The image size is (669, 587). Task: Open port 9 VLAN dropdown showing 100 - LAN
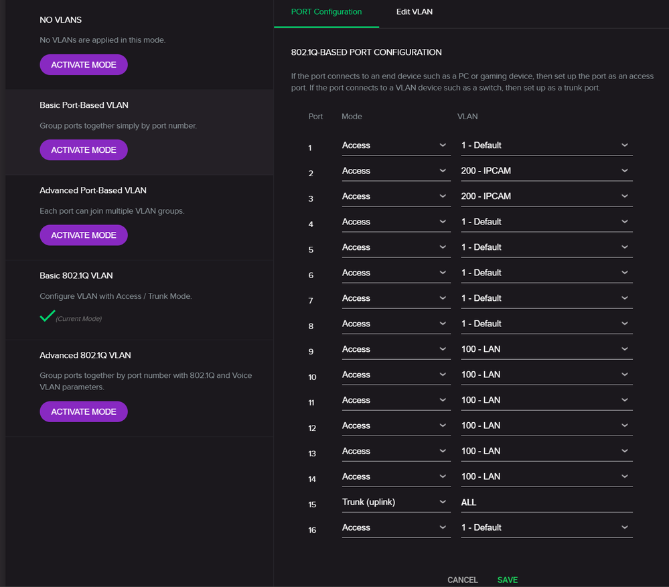[x=545, y=349]
